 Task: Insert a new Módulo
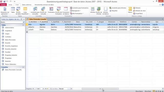point(137,8)
